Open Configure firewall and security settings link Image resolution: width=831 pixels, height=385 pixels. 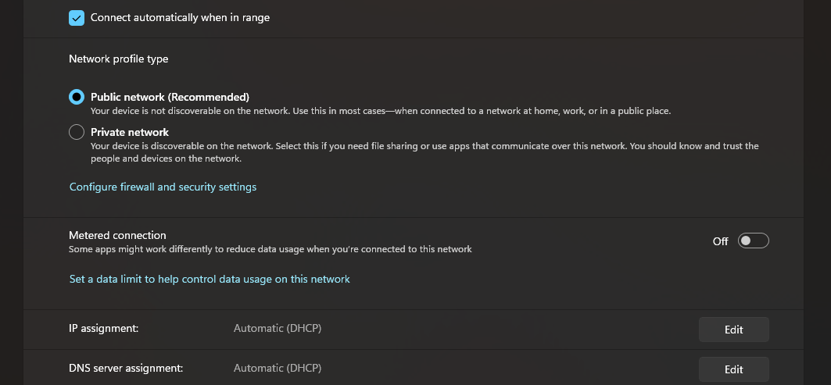[163, 187]
